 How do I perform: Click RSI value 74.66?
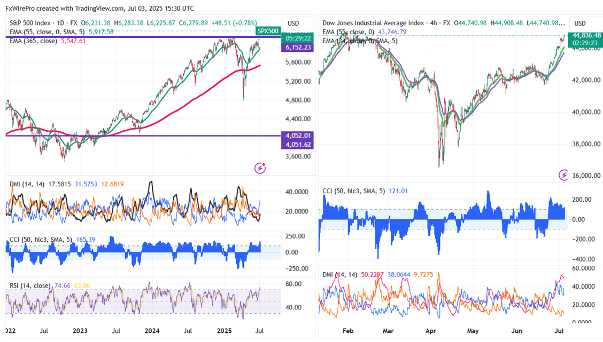(x=63, y=285)
